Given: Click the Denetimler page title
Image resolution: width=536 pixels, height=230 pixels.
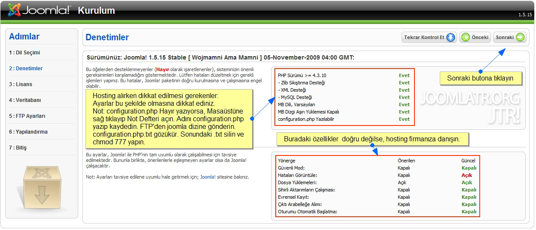Looking at the screenshot, I should [x=107, y=37].
